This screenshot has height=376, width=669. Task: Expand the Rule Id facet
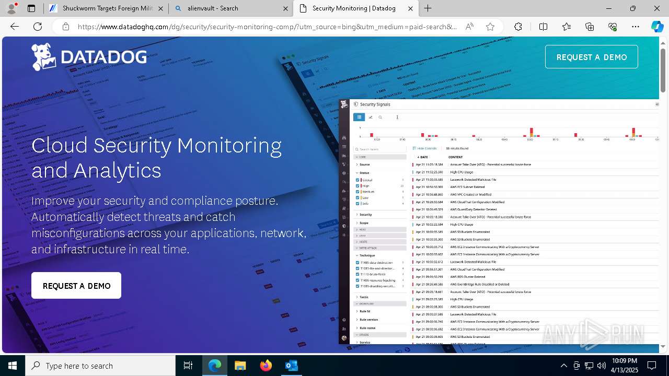(x=365, y=311)
